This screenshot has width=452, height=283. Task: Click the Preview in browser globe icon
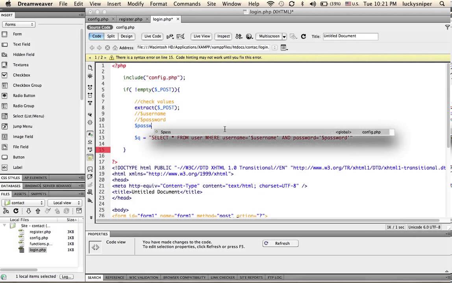tap(249, 36)
